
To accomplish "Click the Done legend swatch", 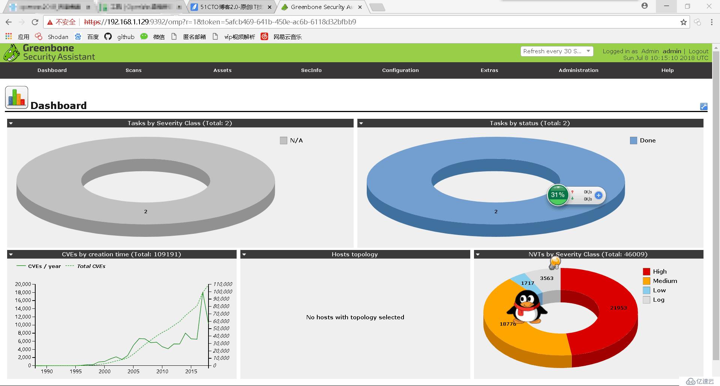I will tap(633, 141).
